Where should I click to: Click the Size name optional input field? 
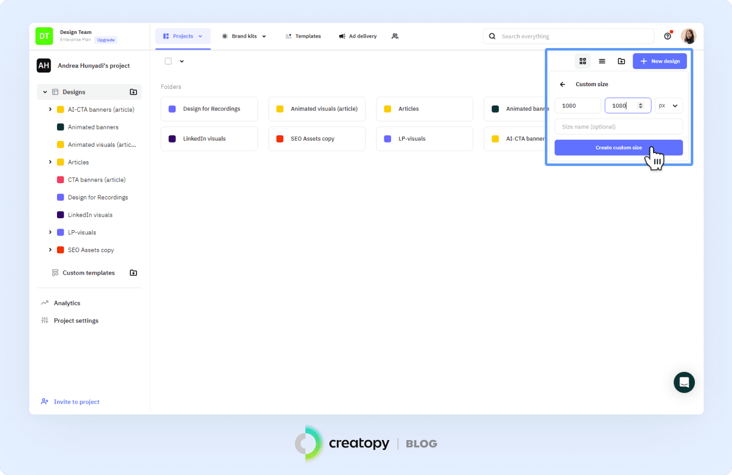pyautogui.click(x=619, y=126)
